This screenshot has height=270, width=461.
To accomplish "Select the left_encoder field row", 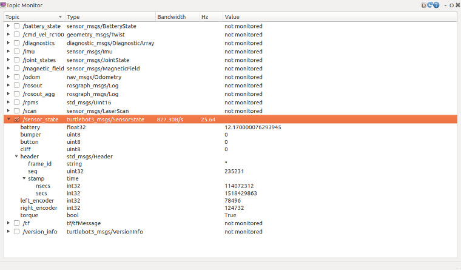I will [37, 201].
